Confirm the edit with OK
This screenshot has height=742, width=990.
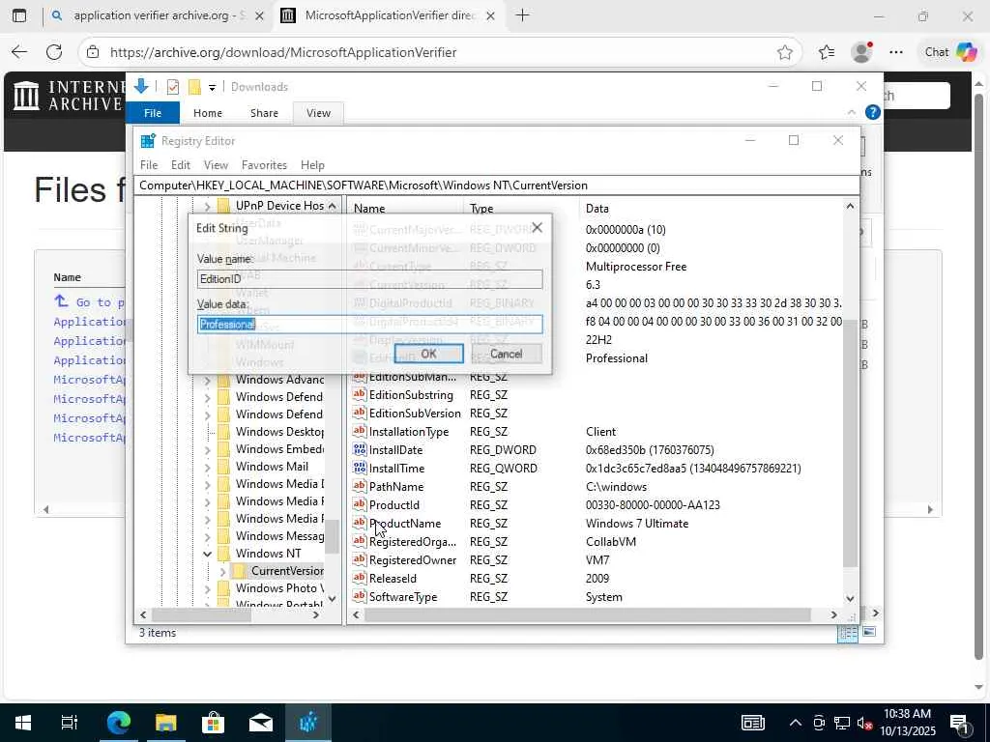click(x=428, y=354)
